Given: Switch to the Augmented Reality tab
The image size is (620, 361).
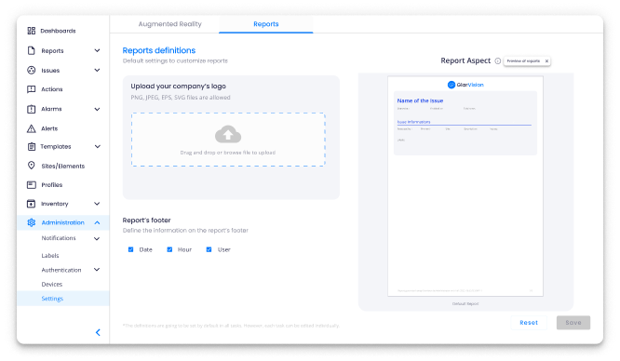Looking at the screenshot, I should pos(170,24).
